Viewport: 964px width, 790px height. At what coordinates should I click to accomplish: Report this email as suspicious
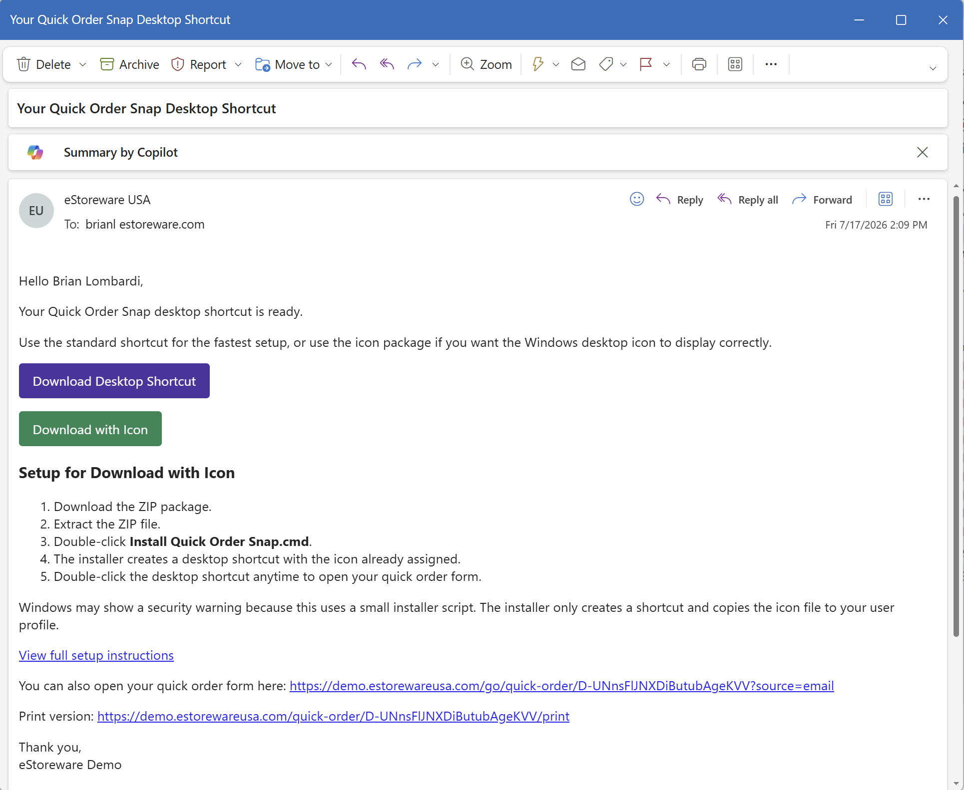(199, 64)
